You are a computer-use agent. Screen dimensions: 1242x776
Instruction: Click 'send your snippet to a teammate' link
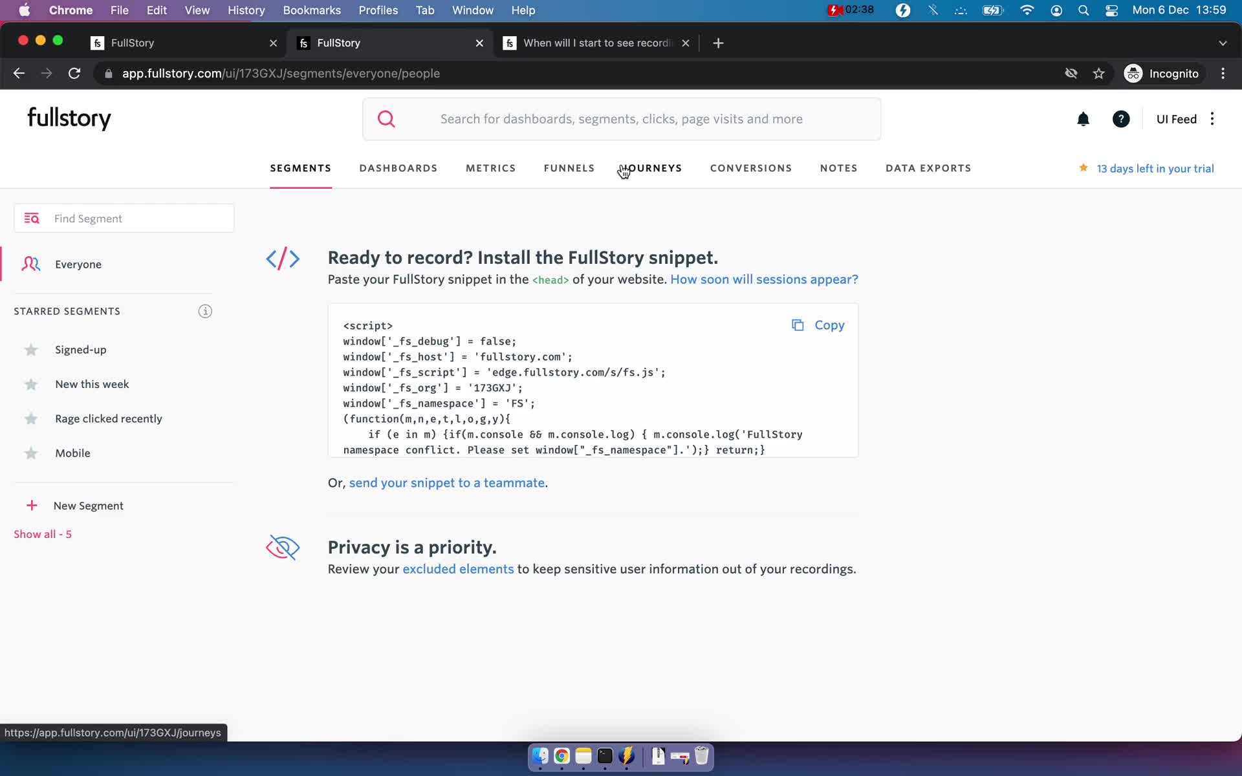(447, 483)
